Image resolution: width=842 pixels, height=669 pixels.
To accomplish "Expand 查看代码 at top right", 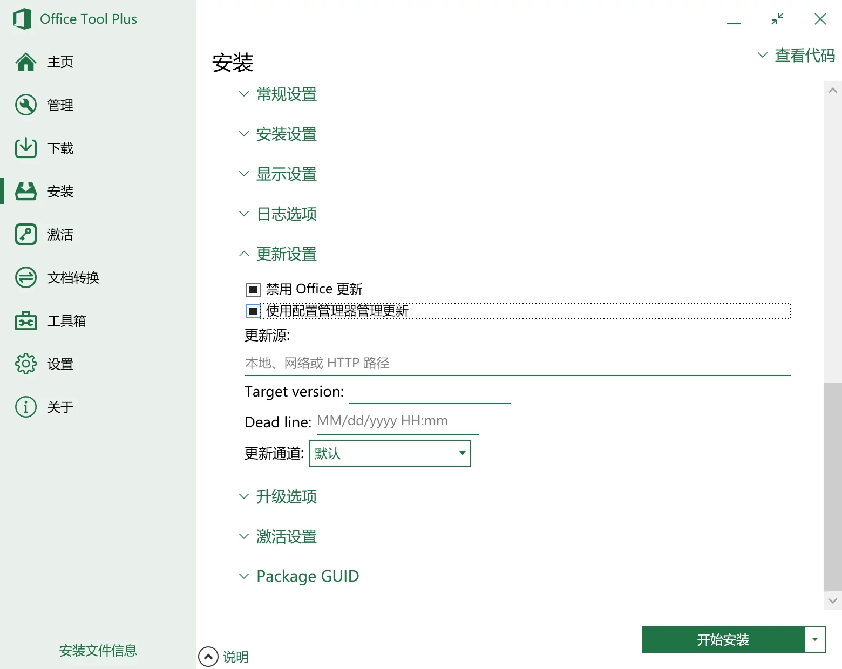I will coord(796,55).
